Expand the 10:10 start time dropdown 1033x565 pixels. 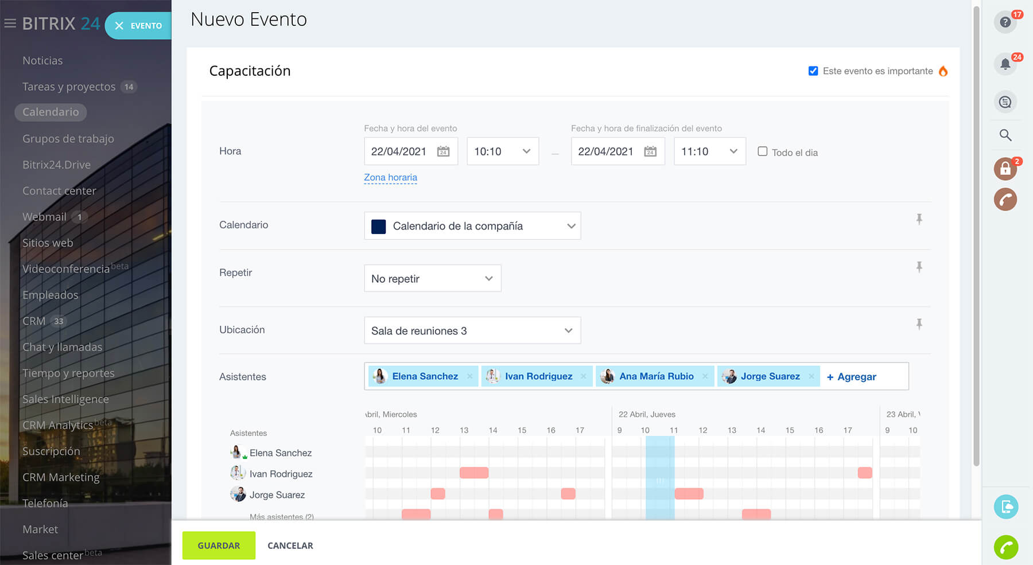coord(503,151)
